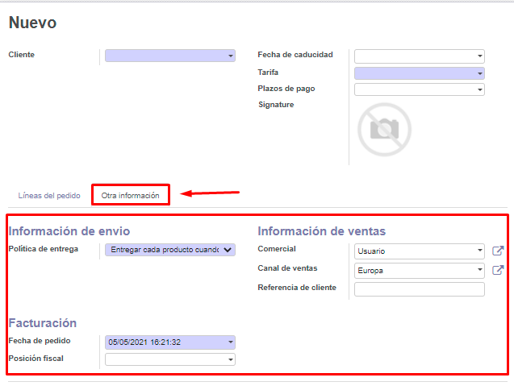Open the Plazos de pago dropdown arrow
The height and width of the screenshot is (390, 514).
tap(480, 89)
